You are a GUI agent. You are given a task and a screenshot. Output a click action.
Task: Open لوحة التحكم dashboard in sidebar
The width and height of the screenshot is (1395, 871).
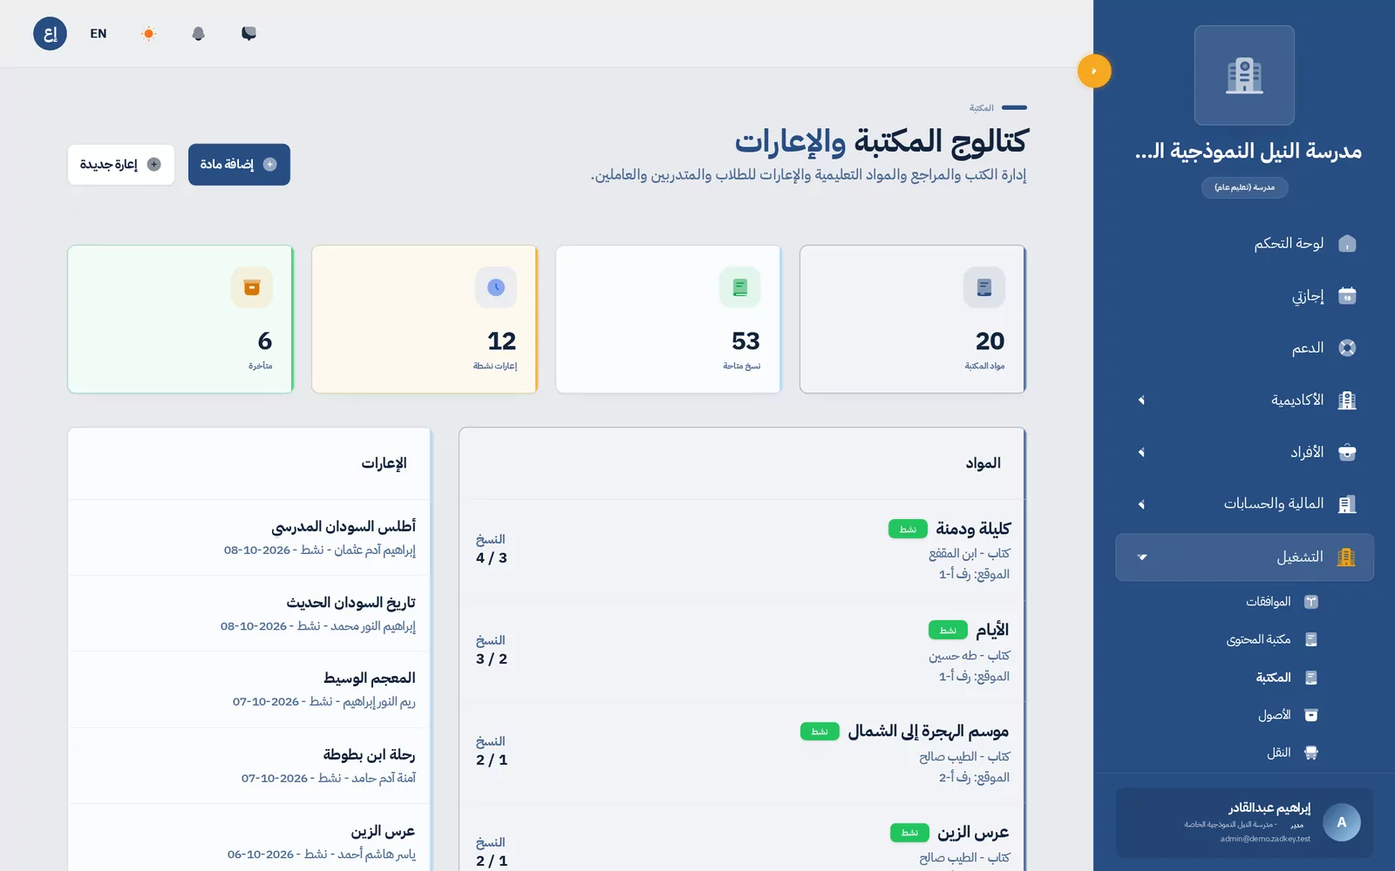(x=1244, y=243)
